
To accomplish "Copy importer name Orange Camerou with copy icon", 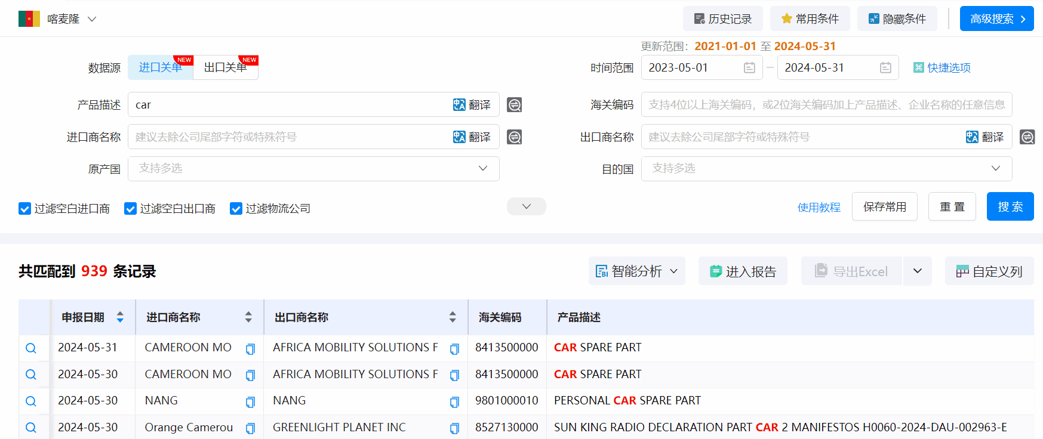I will (250, 428).
